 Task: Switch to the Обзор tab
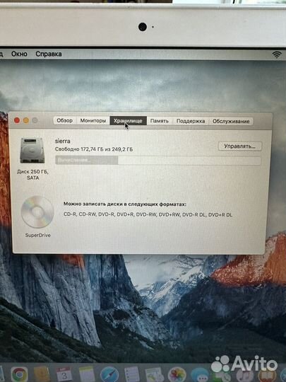(65, 120)
